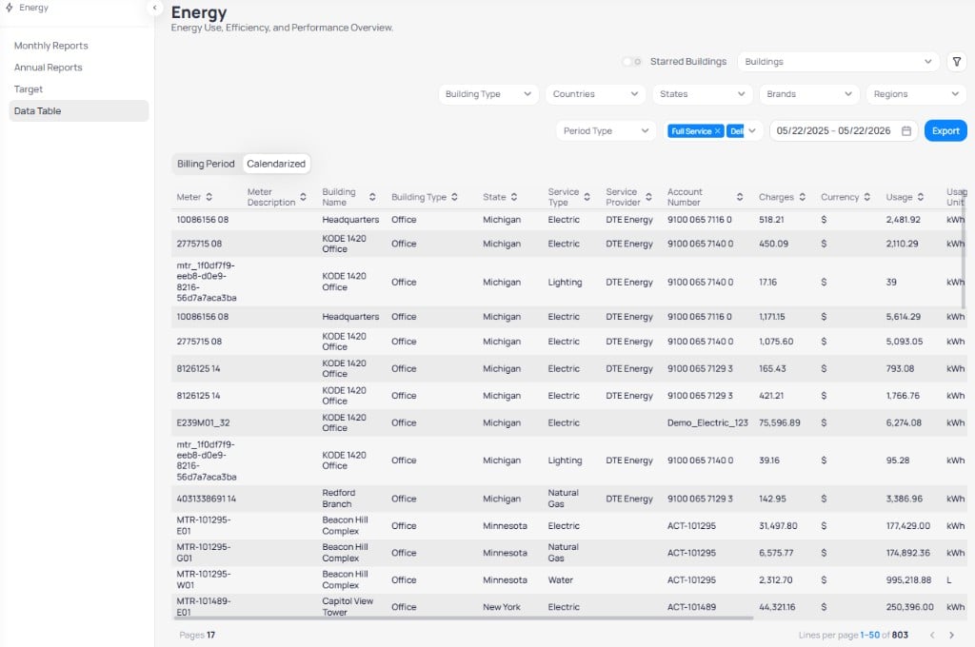Expand the service tags dropdown chevron
This screenshot has width=975, height=647.
tap(752, 131)
